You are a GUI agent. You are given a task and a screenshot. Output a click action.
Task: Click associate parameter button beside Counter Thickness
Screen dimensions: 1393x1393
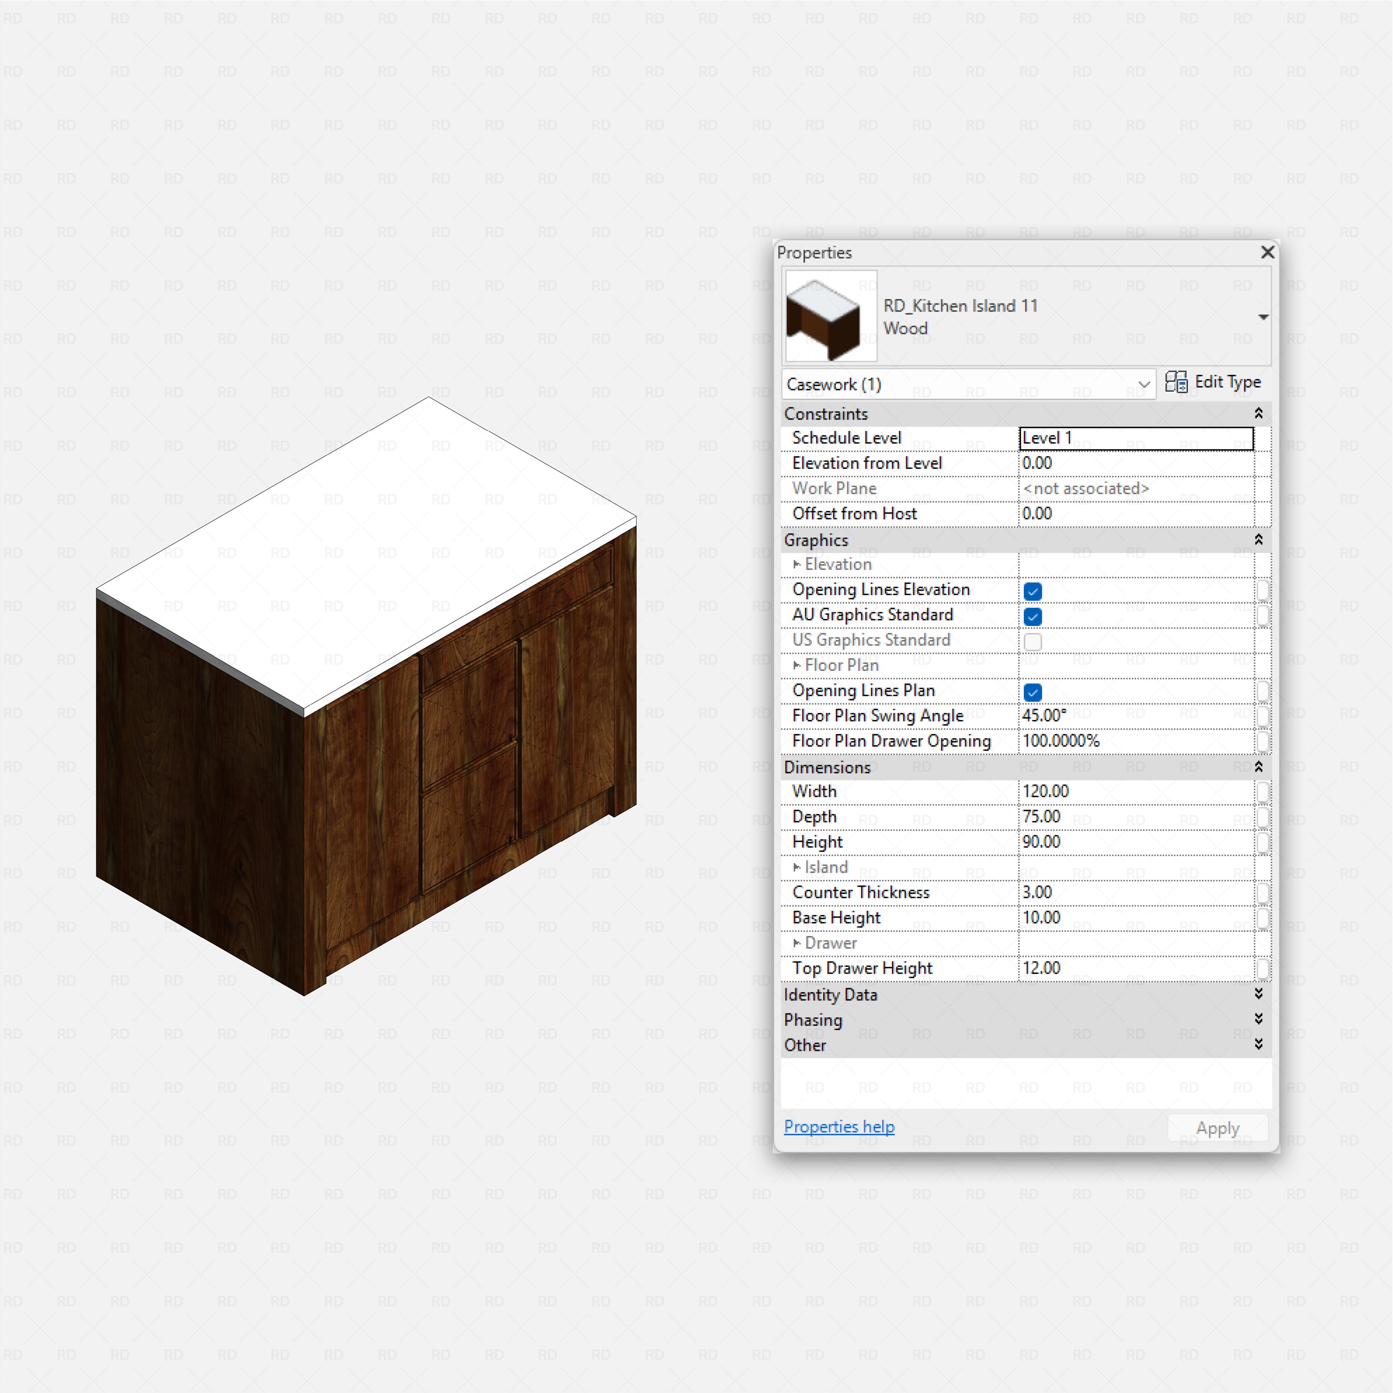pos(1264,893)
